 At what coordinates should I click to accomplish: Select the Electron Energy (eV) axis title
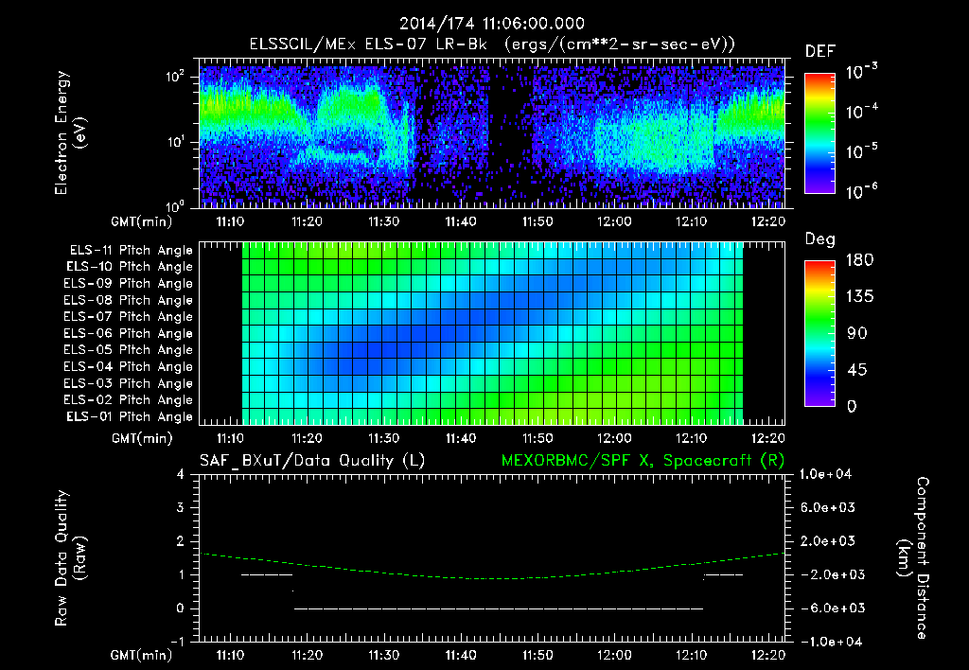click(x=69, y=132)
